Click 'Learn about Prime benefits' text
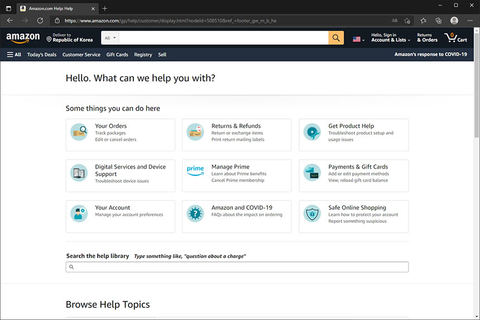This screenshot has width=480, height=320. point(239,174)
